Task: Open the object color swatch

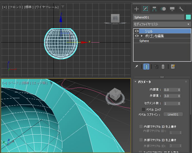Action: coord(188,17)
